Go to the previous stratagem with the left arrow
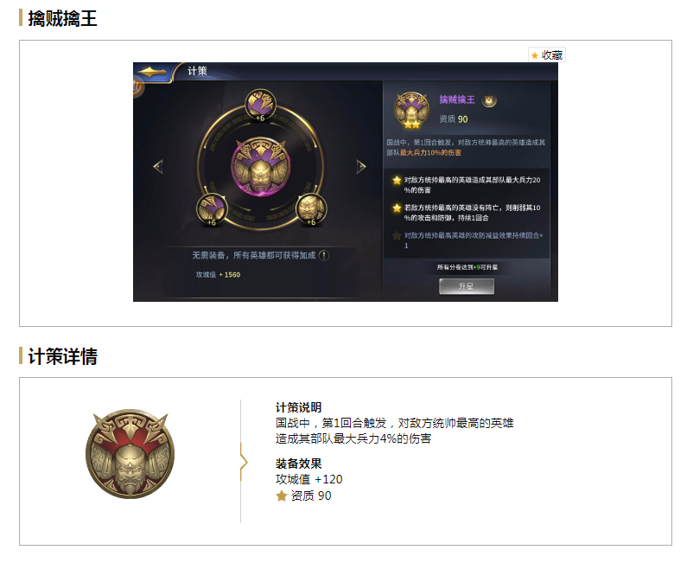This screenshot has height=582, width=693. tap(158, 167)
